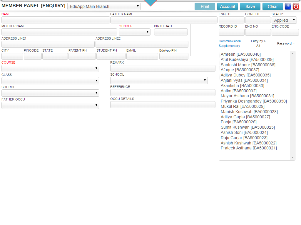This screenshot has height=225, width=301.
Task: Select Raju Gurjar [BA5000023]
Action: click(244, 138)
